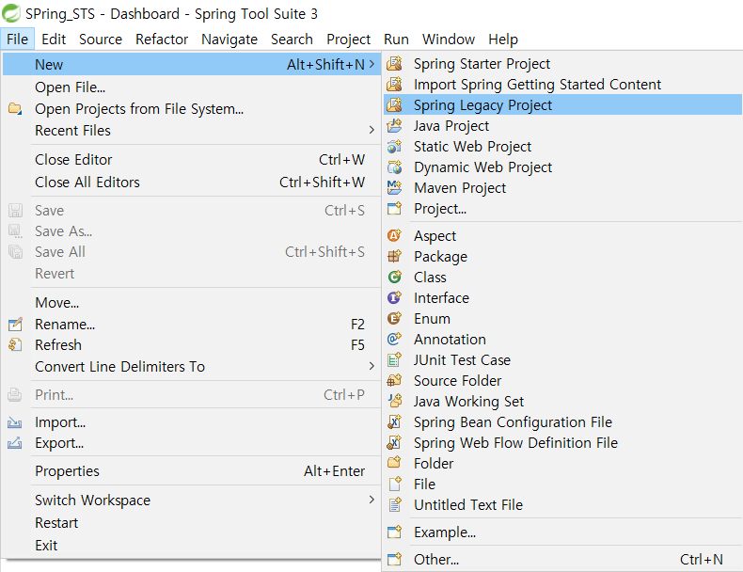Open the File menu

(x=18, y=39)
